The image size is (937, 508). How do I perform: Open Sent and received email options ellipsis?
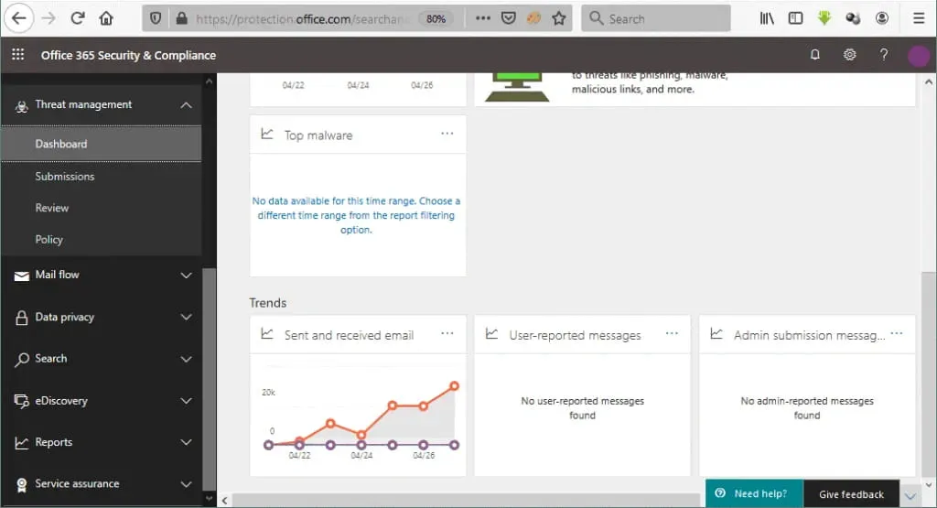pyautogui.click(x=447, y=333)
